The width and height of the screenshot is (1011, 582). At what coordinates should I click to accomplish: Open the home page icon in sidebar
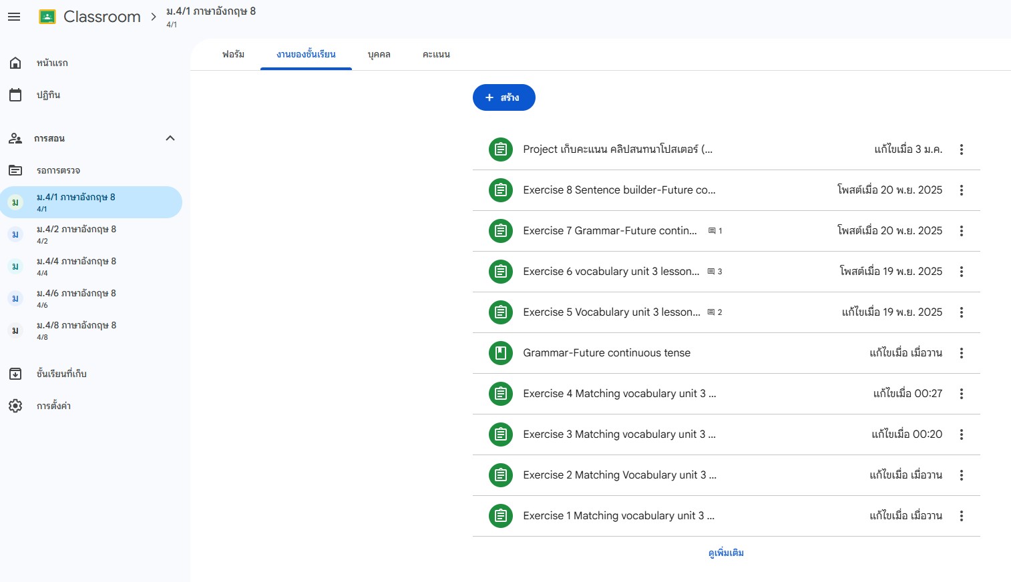(15, 63)
